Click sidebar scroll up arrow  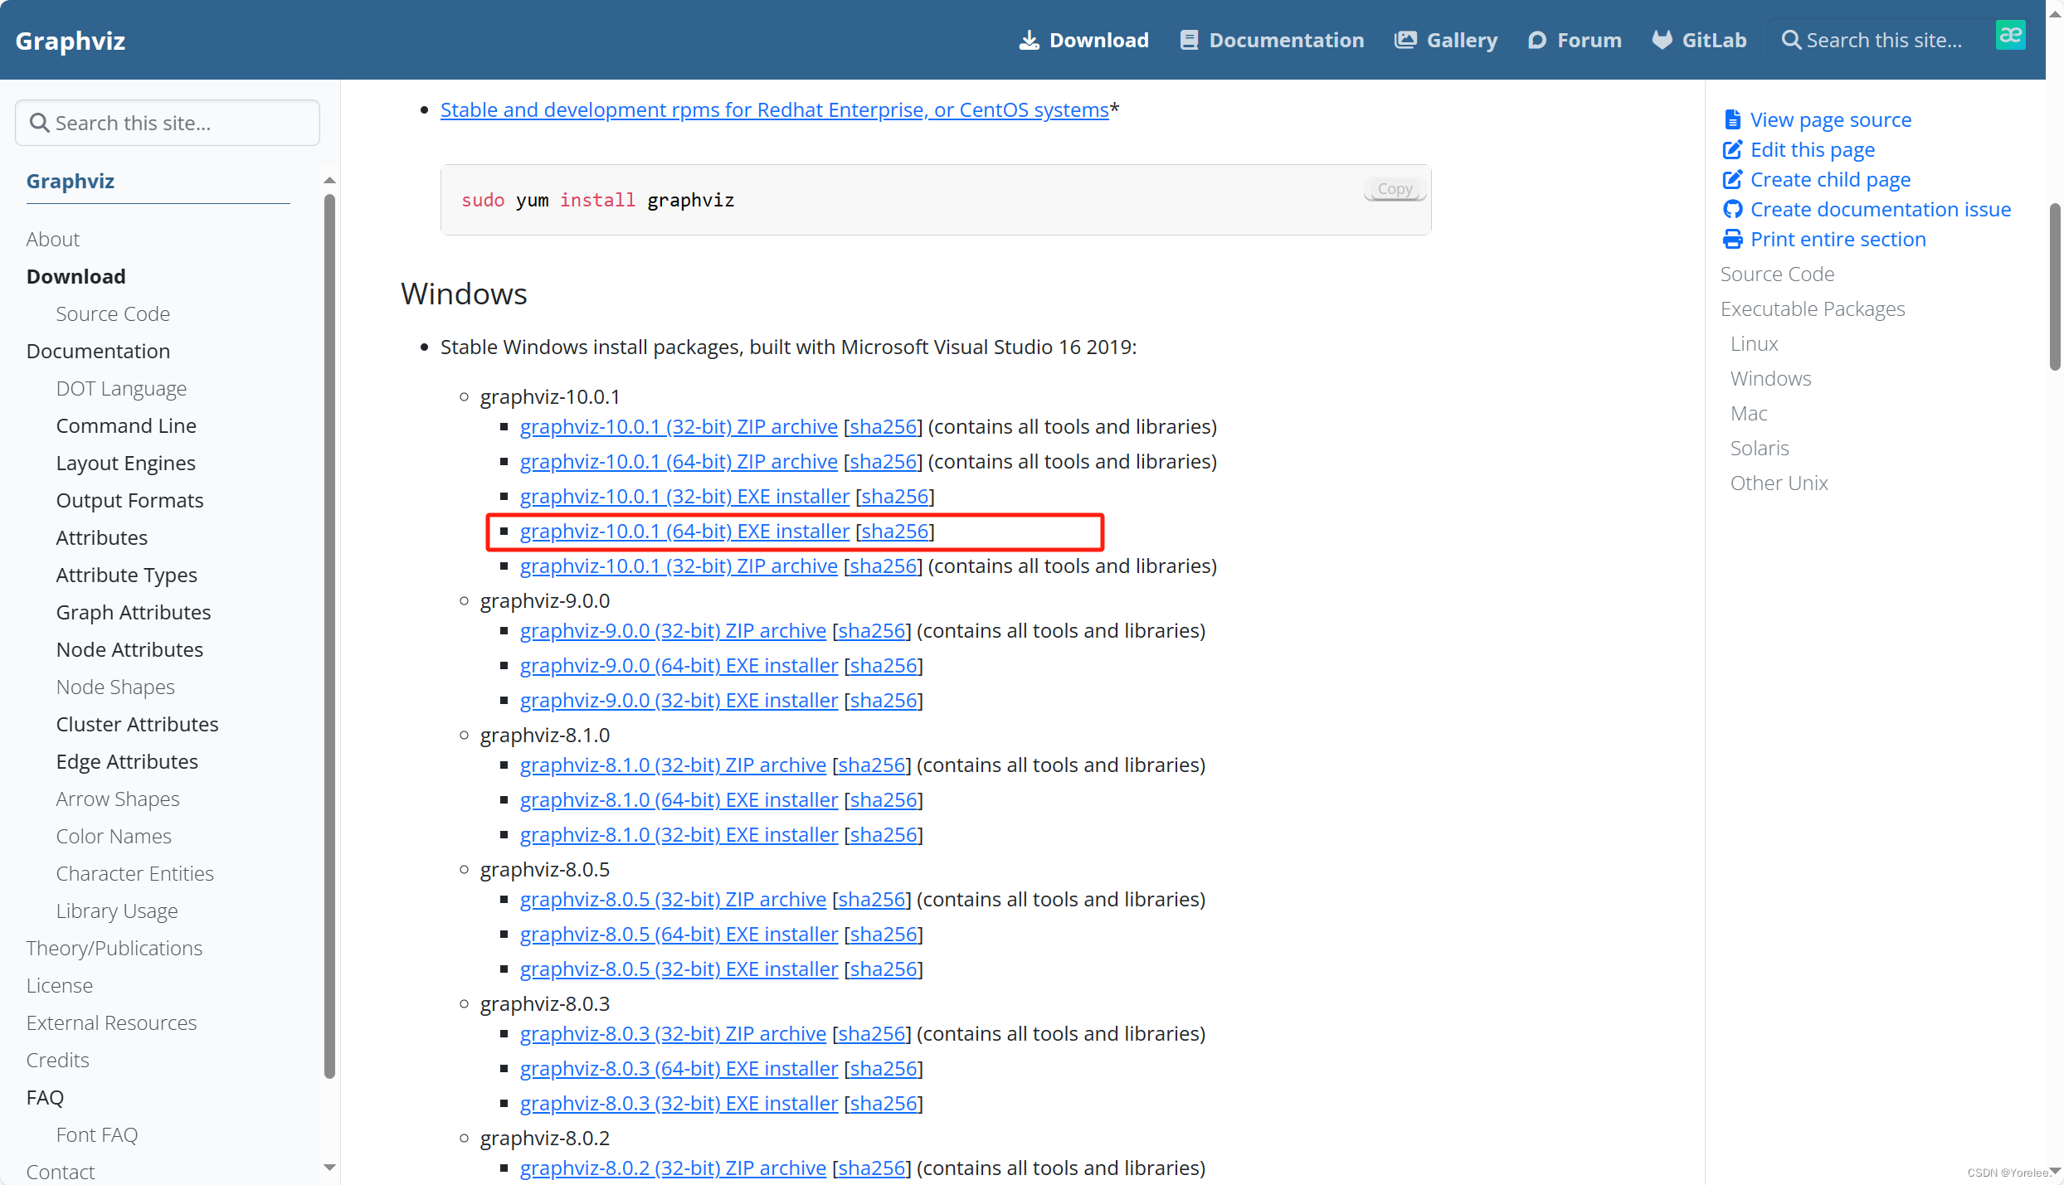click(329, 180)
